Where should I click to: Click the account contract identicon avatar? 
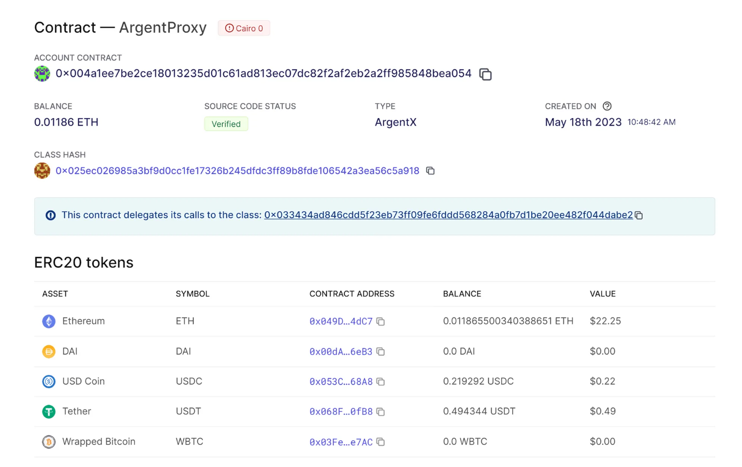click(42, 74)
